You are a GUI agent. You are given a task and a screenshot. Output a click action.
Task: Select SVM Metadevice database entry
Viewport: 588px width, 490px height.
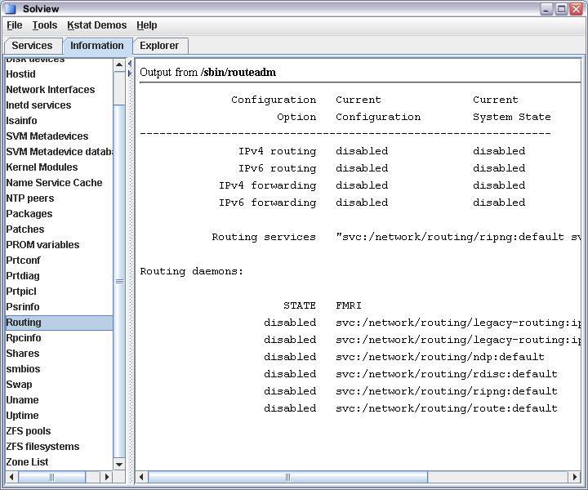[x=60, y=152]
